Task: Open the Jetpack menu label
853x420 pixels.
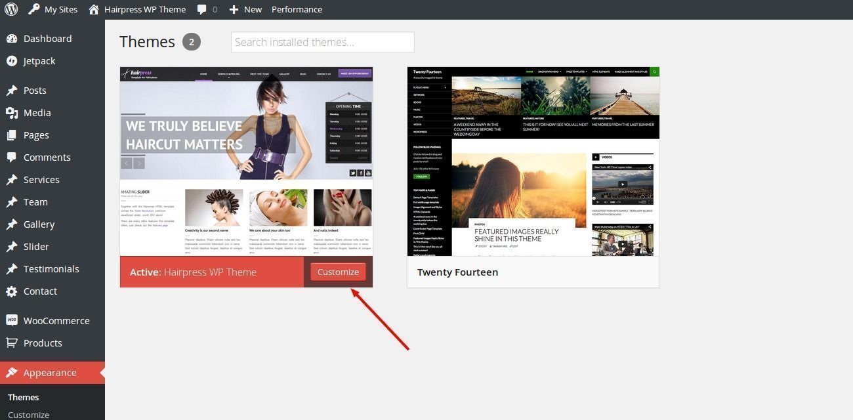Action: pyautogui.click(x=39, y=61)
